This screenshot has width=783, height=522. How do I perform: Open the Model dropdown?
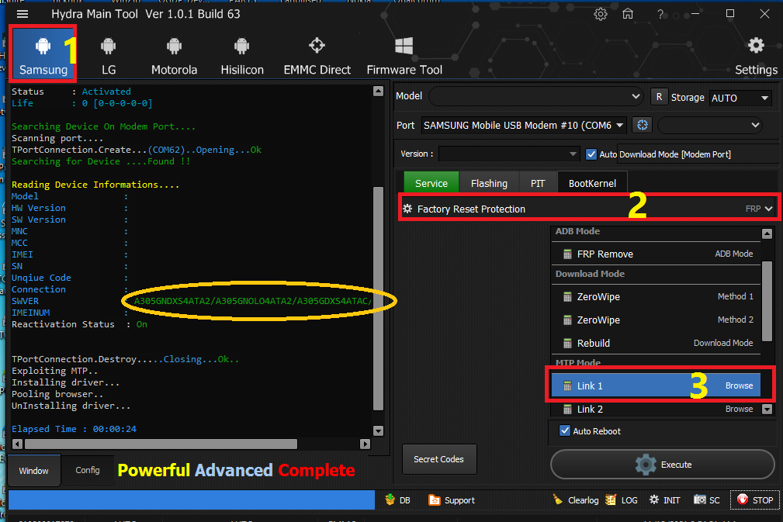point(535,96)
